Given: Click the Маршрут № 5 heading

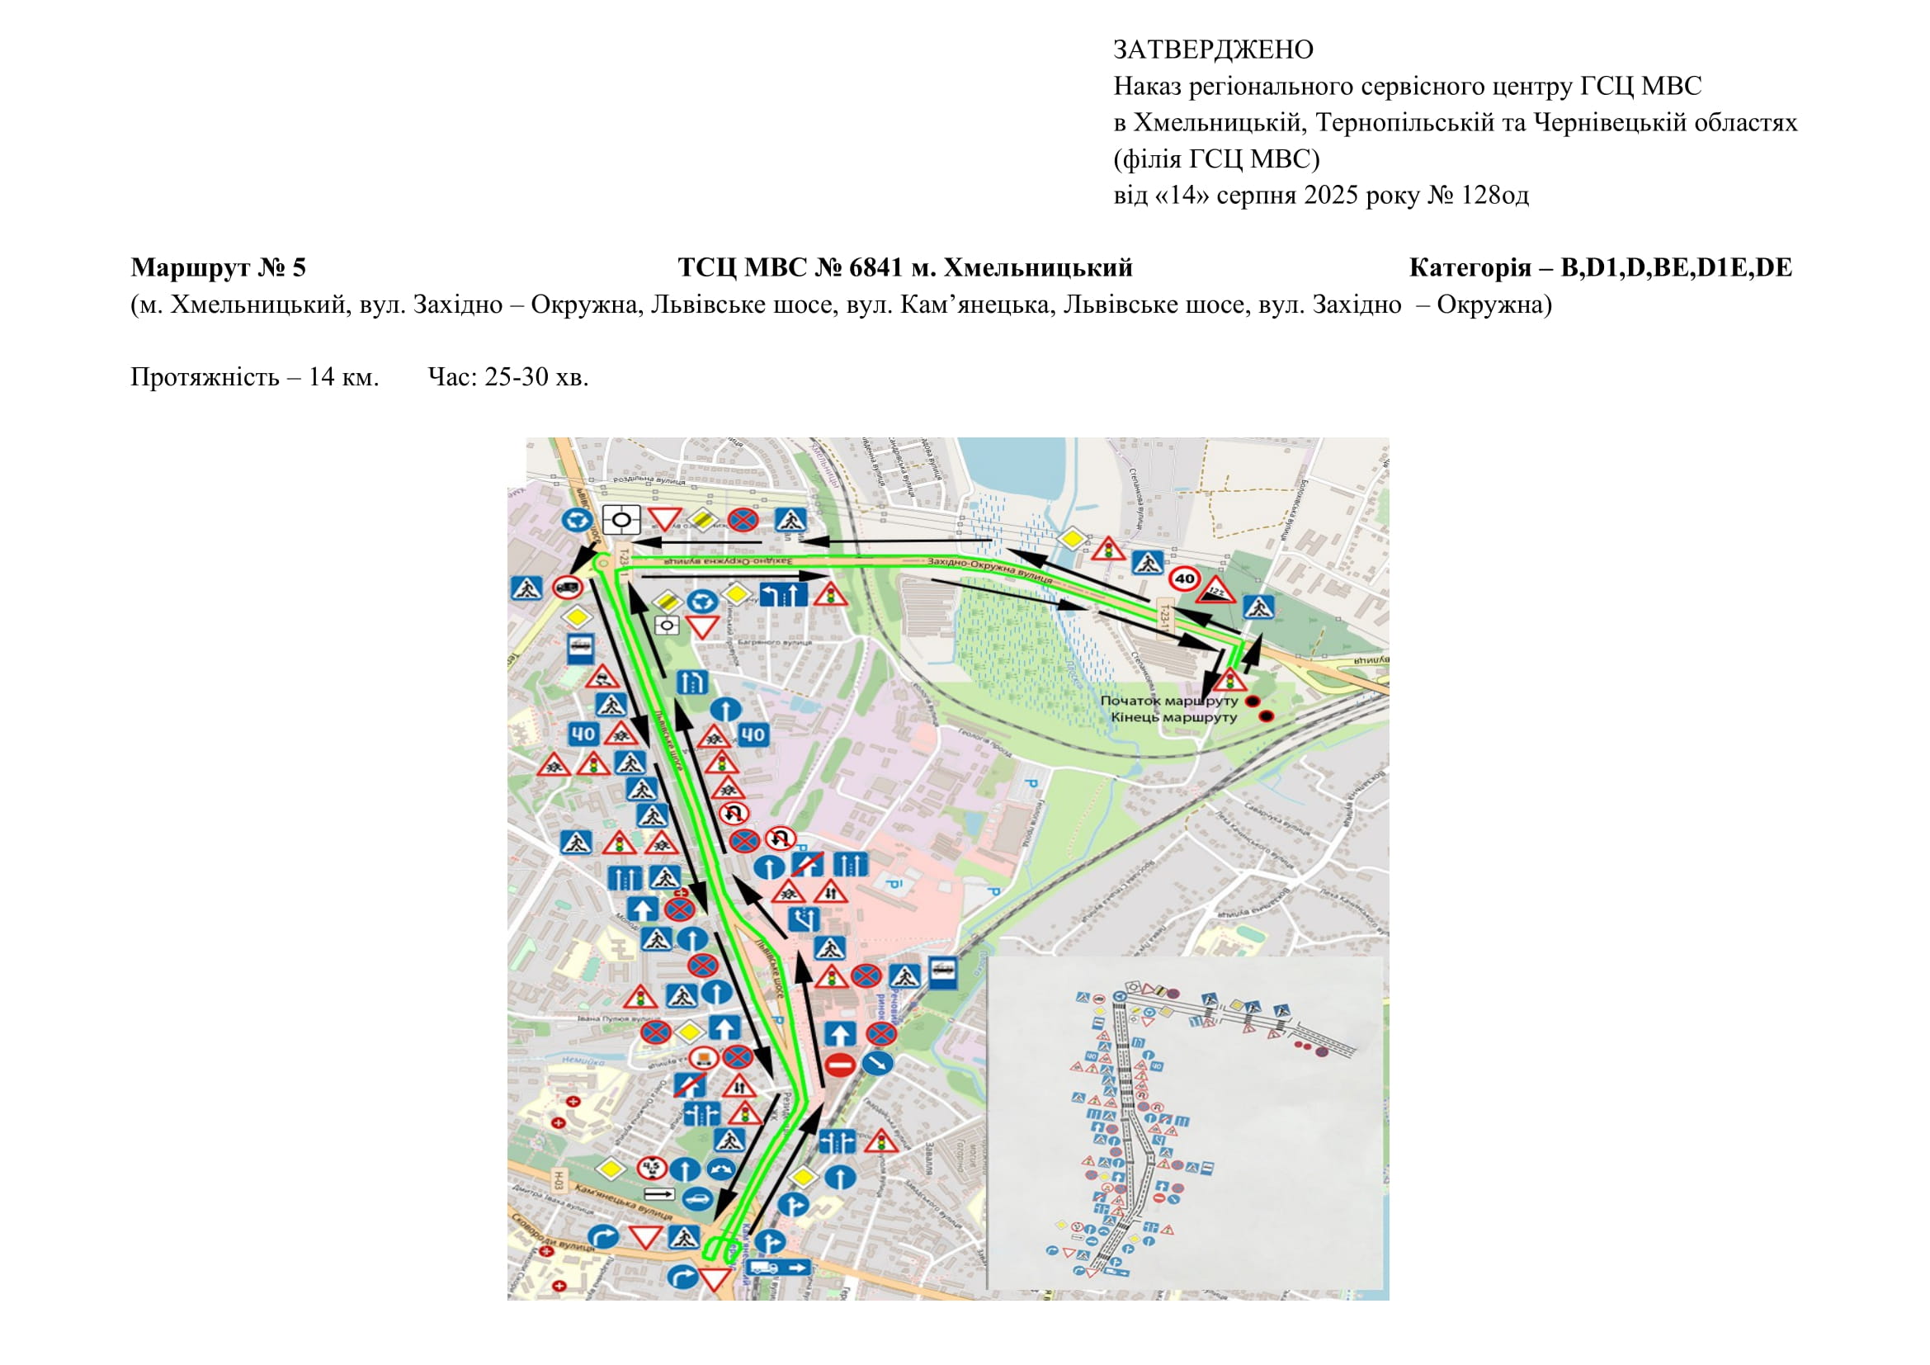Looking at the screenshot, I should (x=219, y=267).
